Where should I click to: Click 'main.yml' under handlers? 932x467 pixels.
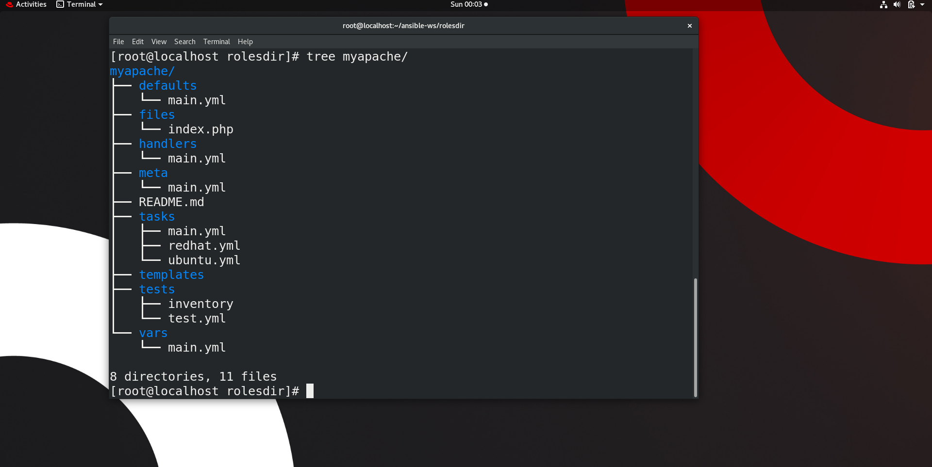(197, 159)
